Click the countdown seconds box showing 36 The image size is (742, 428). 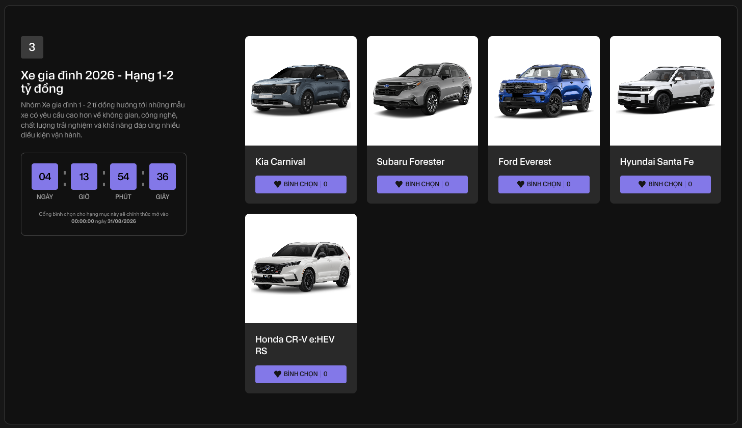(163, 177)
